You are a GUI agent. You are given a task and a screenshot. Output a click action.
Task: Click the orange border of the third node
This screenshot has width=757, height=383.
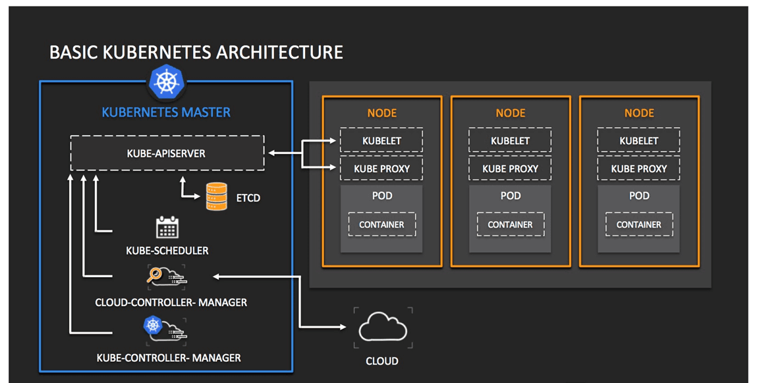click(579, 181)
